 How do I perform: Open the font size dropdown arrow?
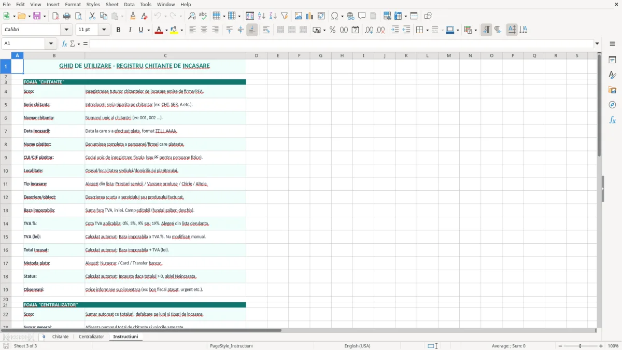tap(104, 30)
